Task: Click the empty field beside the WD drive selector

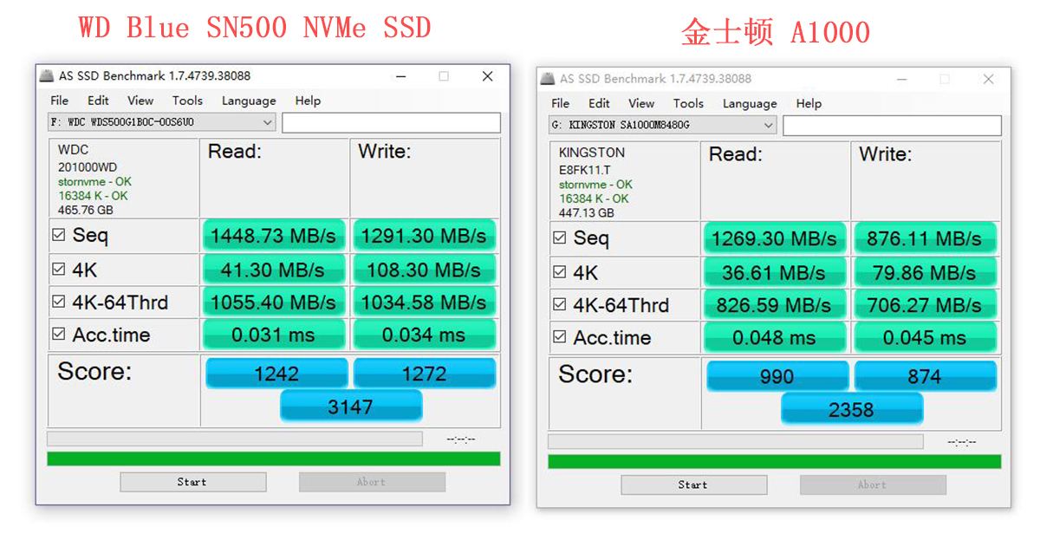Action: point(391,122)
